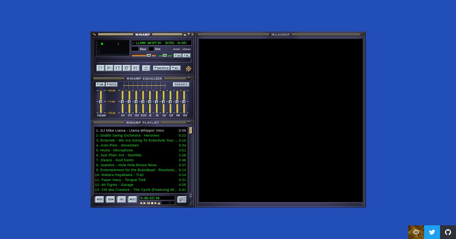The width and height of the screenshot is (456, 239).
Task: Click the mini Play button in playlist
Action: pos(145,203)
